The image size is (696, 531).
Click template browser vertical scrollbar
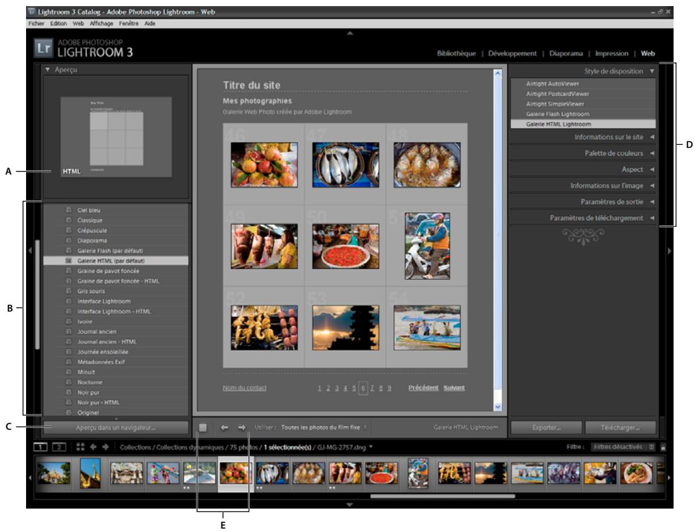click(38, 295)
